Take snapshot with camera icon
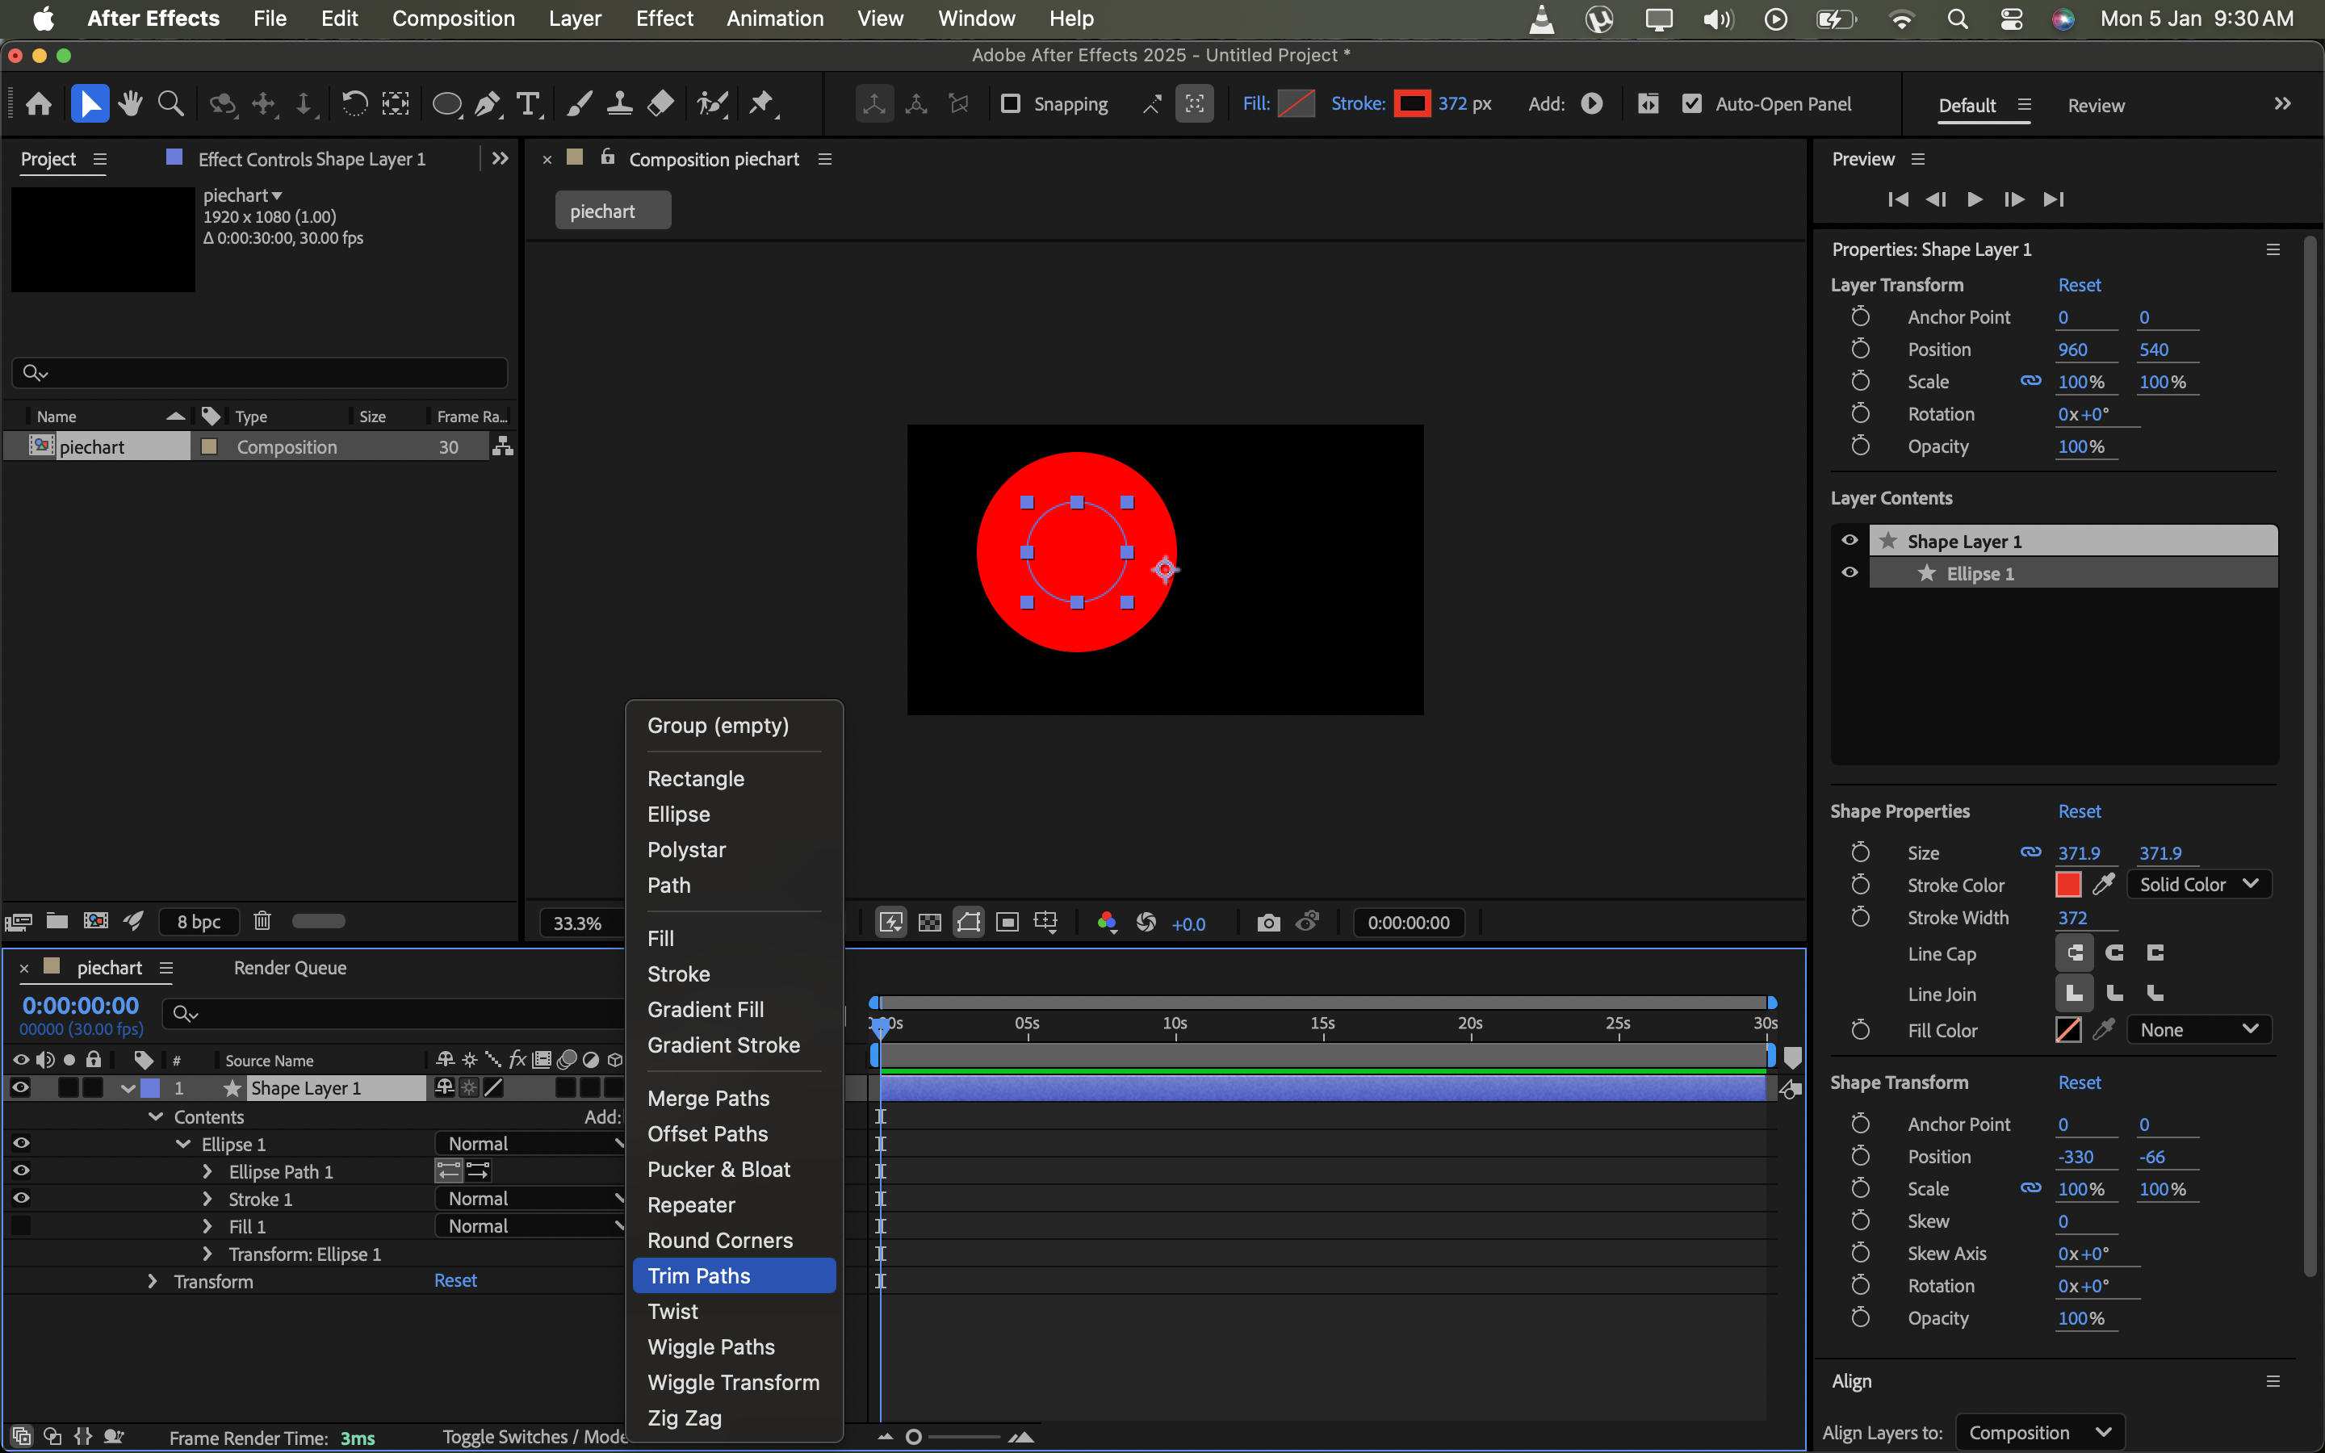Screen dimensions: 2325x1453 (1268, 923)
